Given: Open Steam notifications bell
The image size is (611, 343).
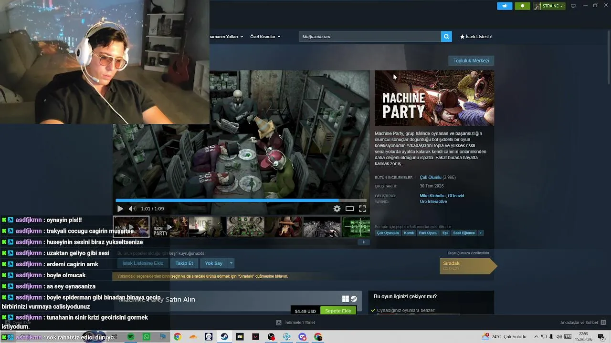Looking at the screenshot, I should pyautogui.click(x=522, y=6).
